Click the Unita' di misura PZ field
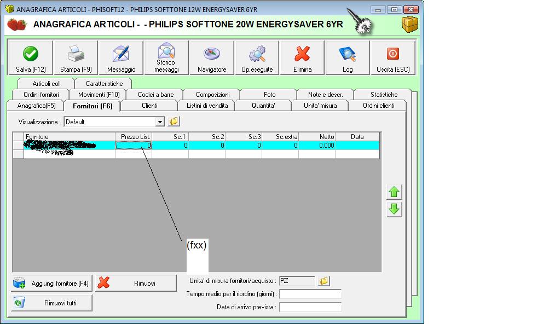The width and height of the screenshot is (555, 324). (x=297, y=281)
